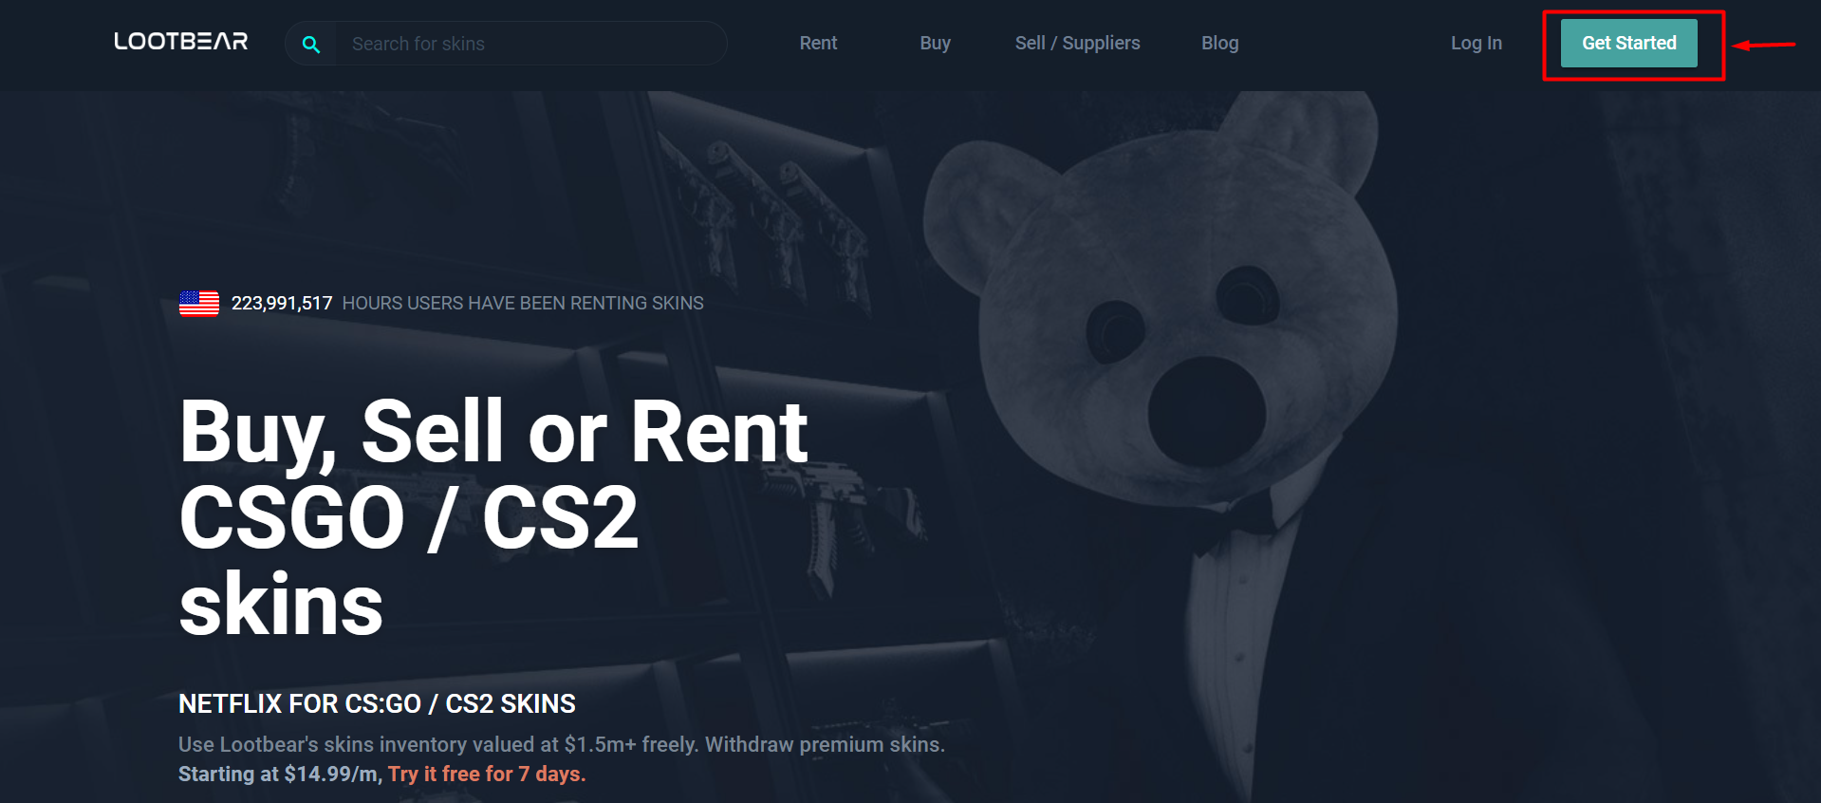
Task: Follow the Try it free for 7 days link
Action: [x=487, y=774]
